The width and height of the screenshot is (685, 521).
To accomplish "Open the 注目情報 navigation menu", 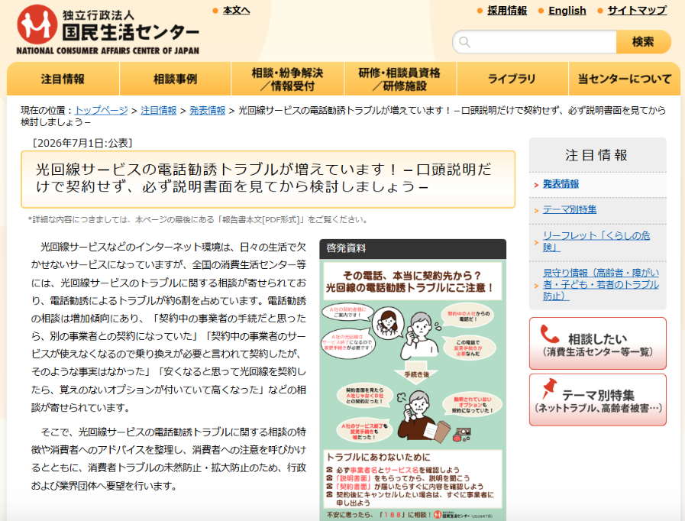I will click(63, 79).
